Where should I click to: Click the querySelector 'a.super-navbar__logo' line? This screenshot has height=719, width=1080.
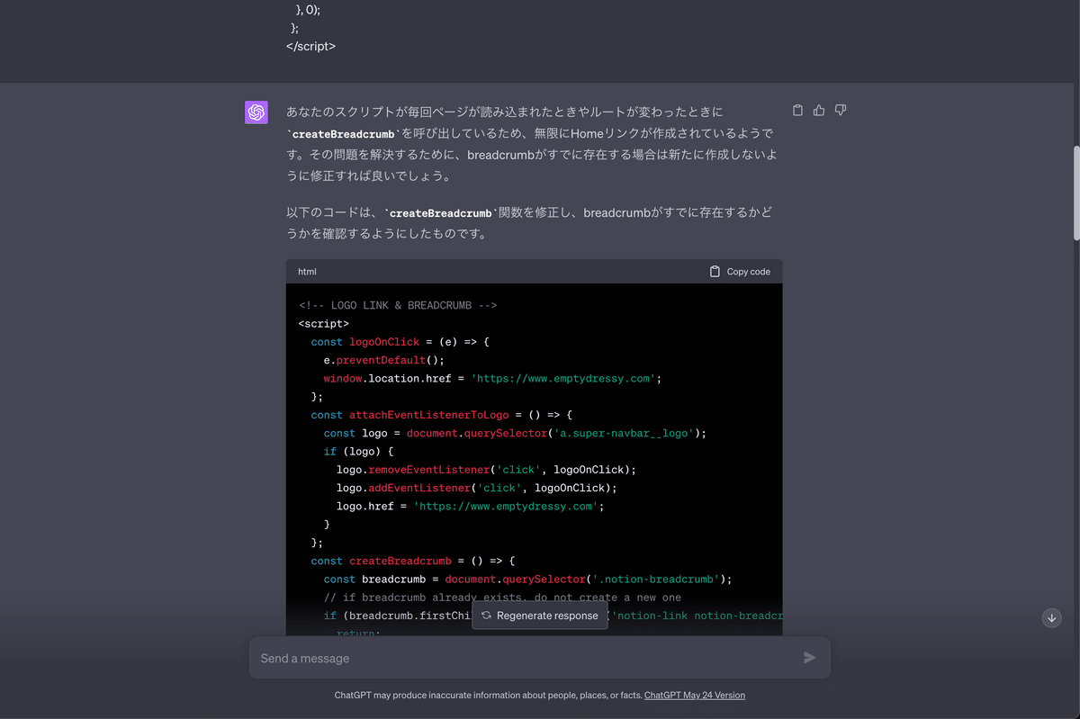point(515,433)
